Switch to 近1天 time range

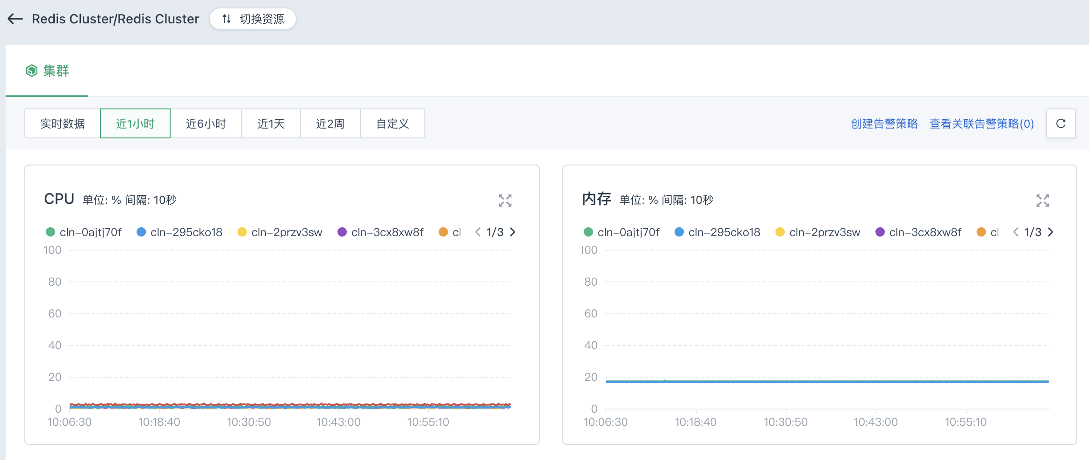271,123
